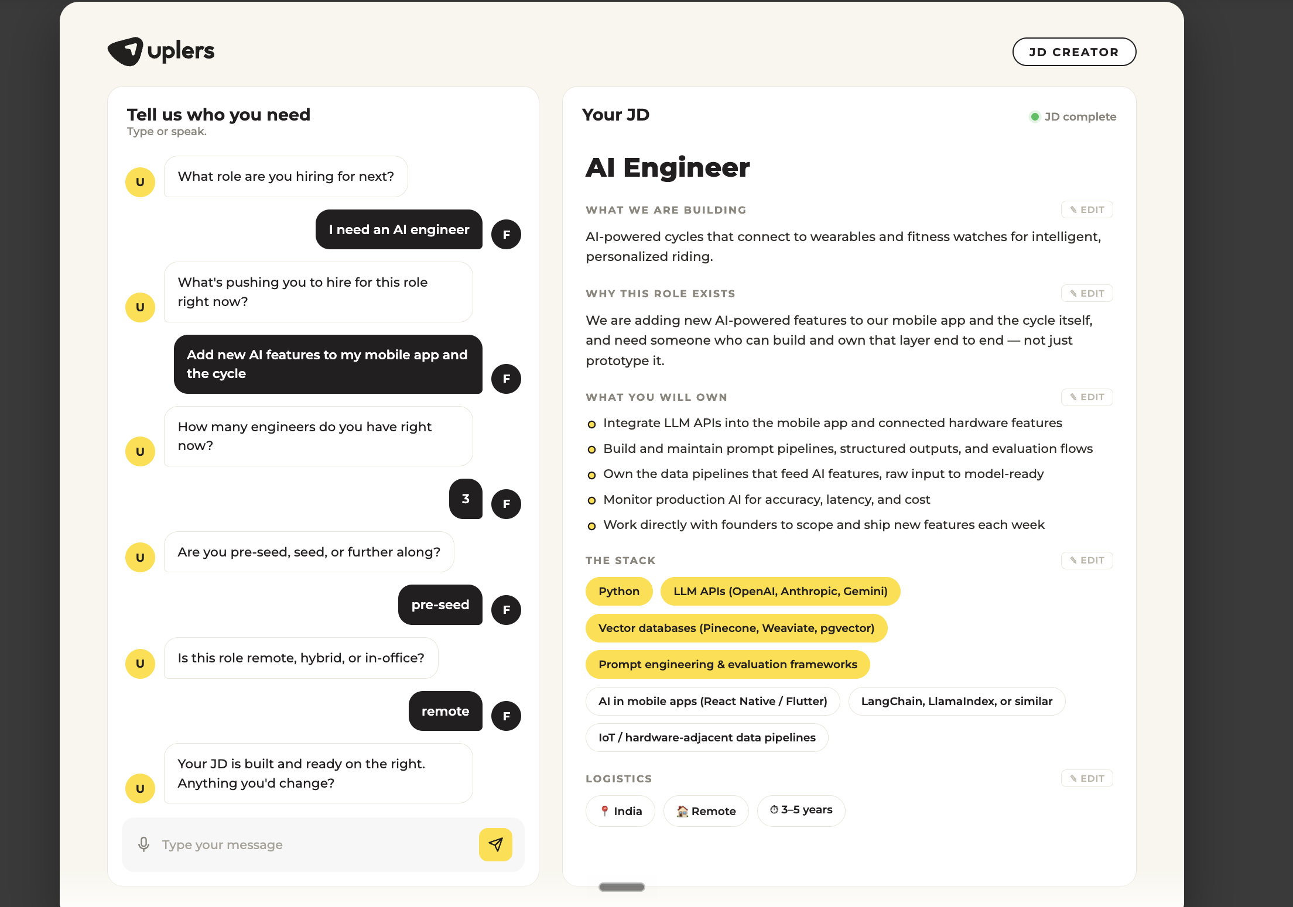Click bullet 'Work directly with founders'
Screen dimensions: 1293x907
point(823,524)
